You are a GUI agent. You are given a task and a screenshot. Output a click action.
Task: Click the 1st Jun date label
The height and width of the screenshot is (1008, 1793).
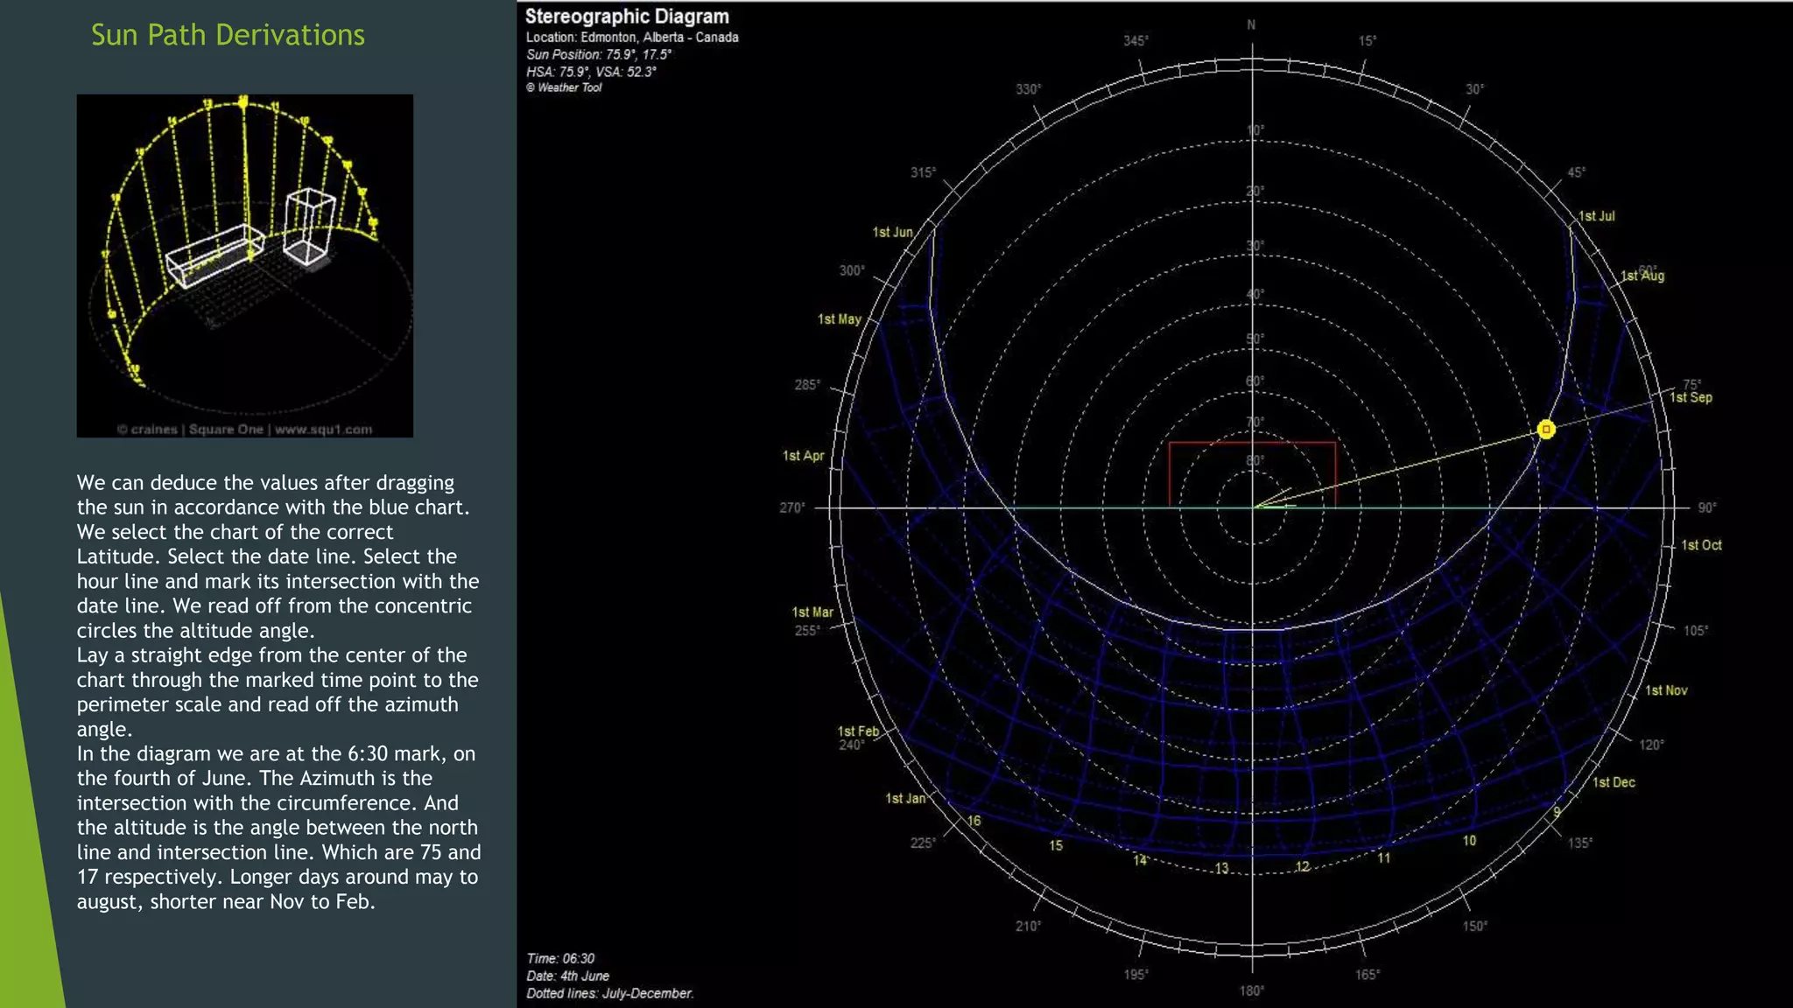[892, 232]
